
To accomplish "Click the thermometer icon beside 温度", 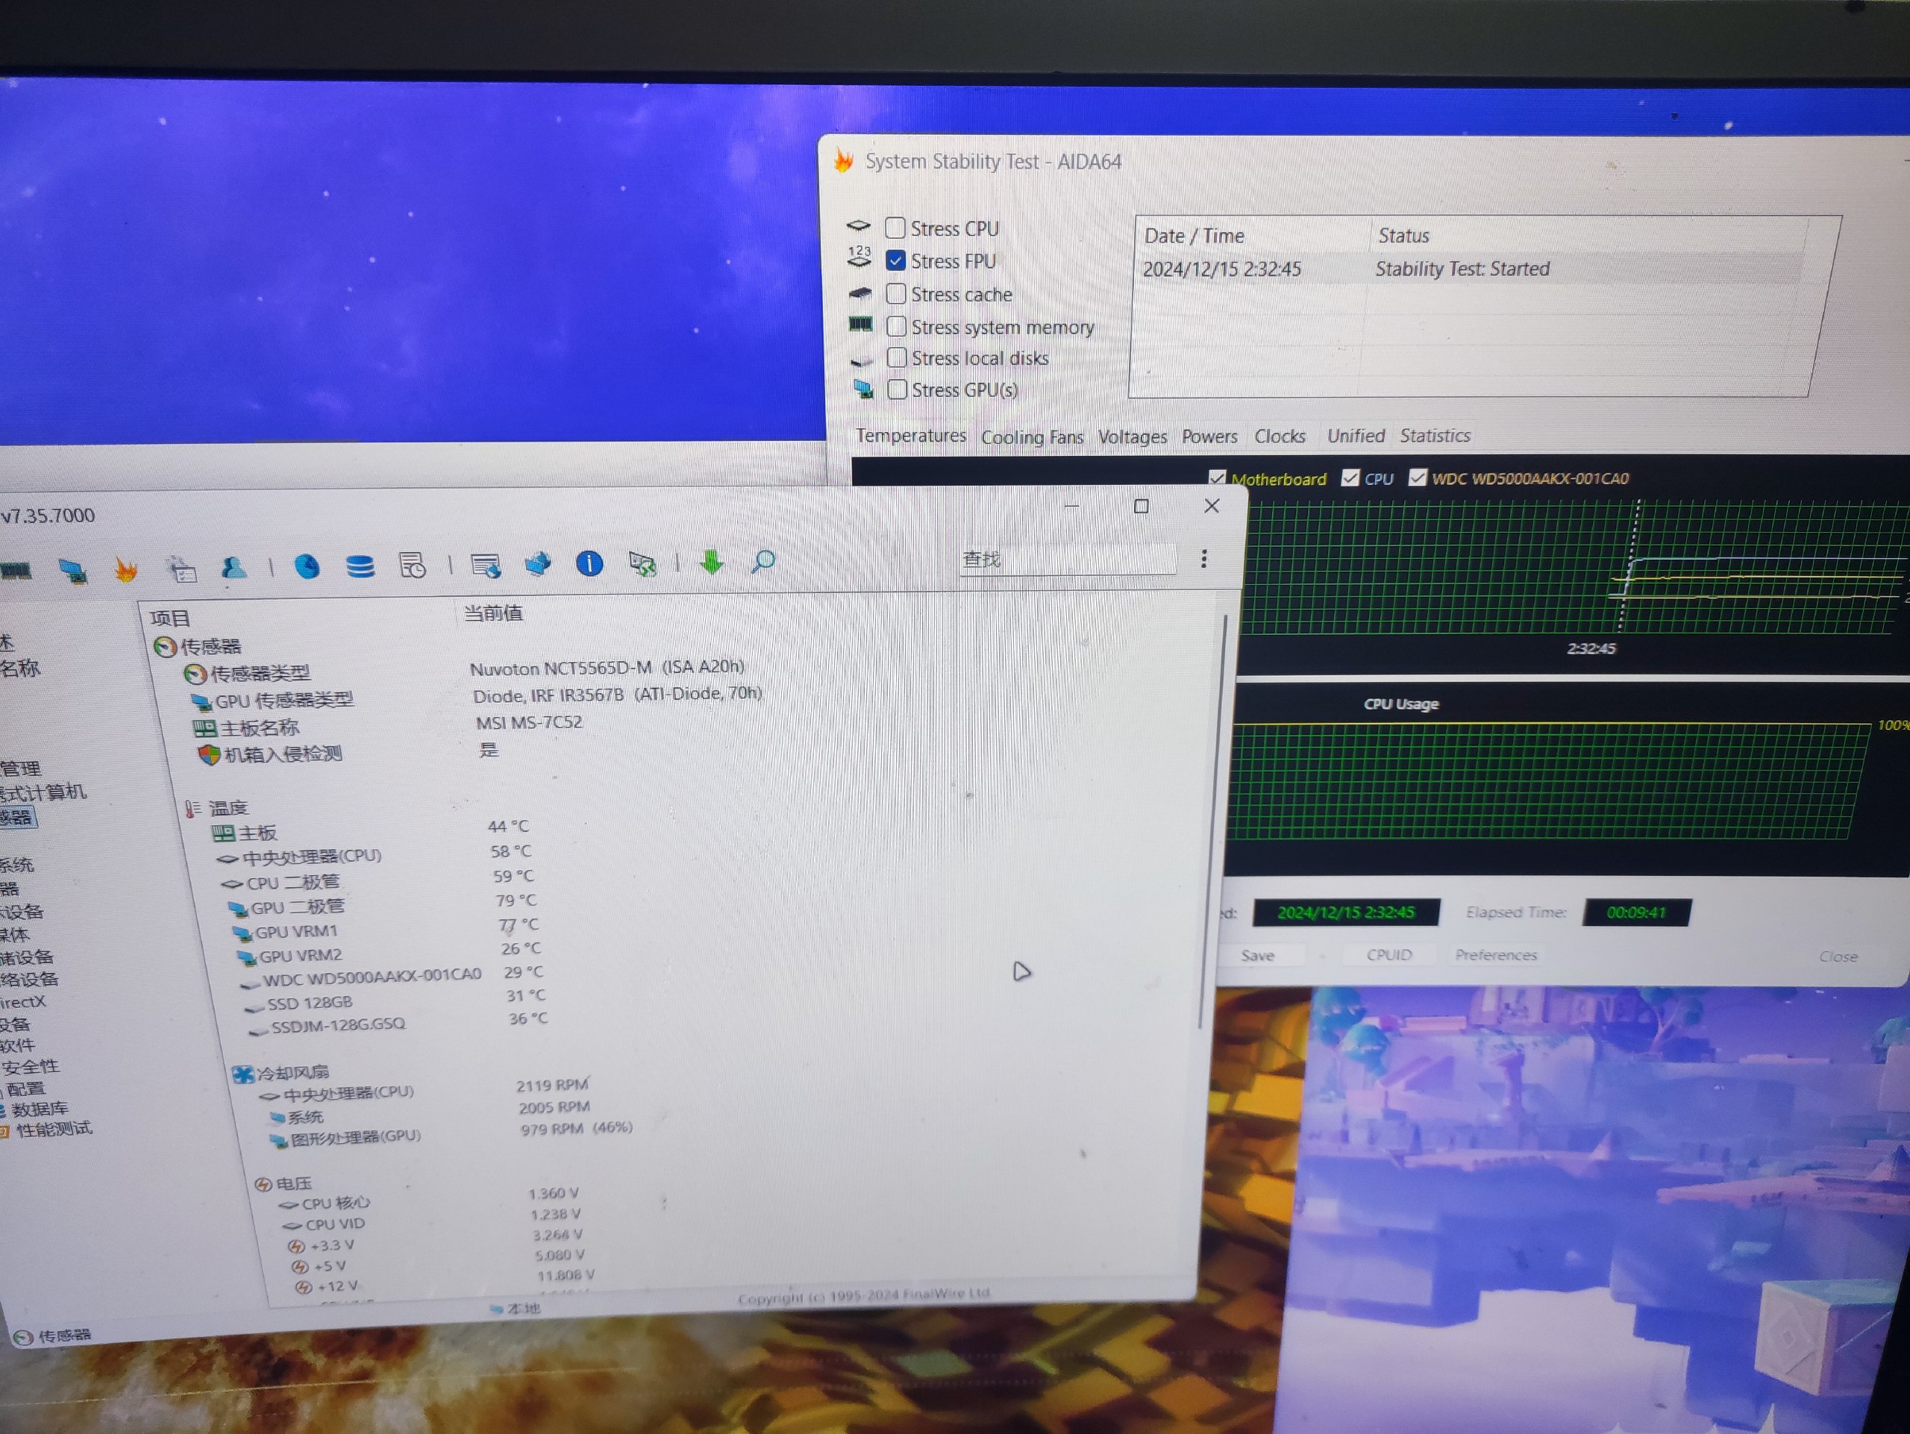I will coord(192,808).
